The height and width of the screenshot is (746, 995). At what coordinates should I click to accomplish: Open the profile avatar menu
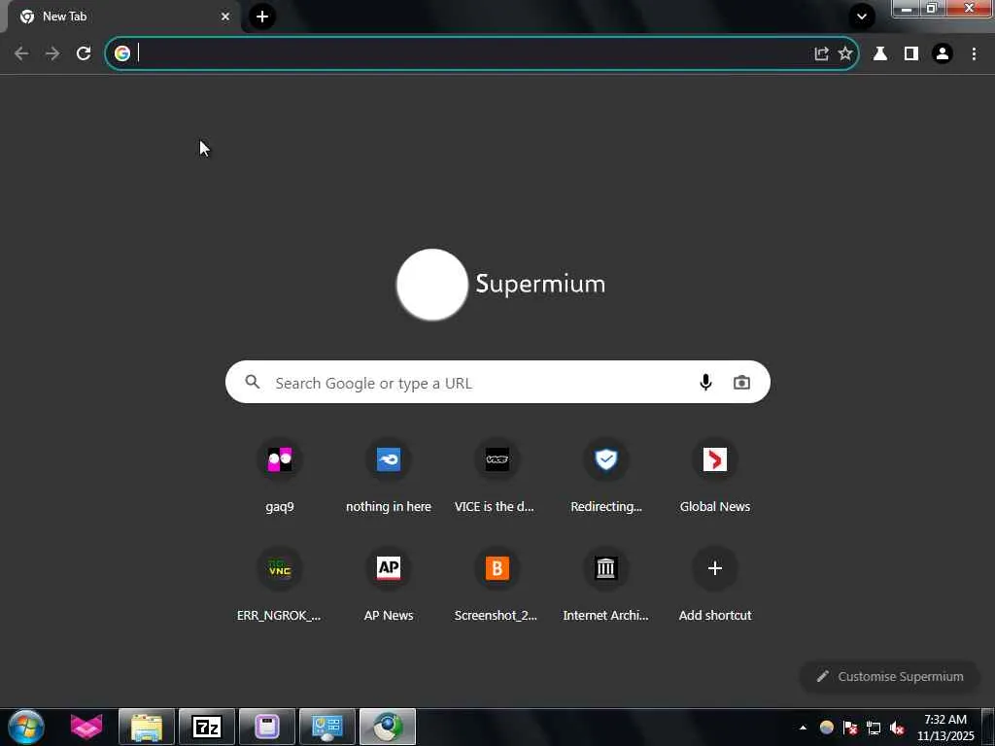(x=943, y=53)
